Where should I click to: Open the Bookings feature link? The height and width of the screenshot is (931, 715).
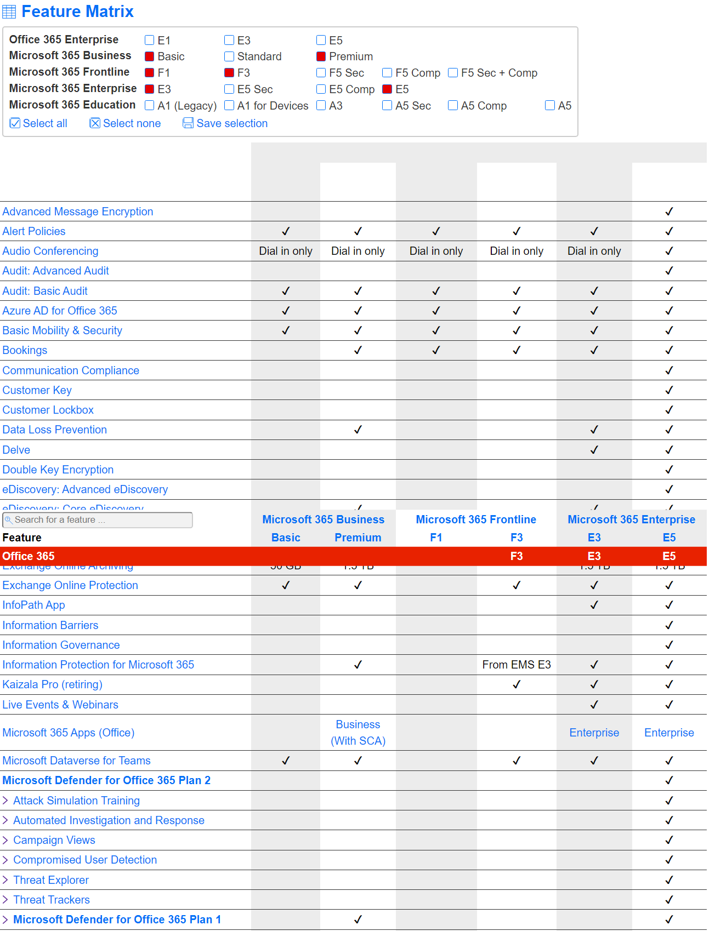coord(25,350)
